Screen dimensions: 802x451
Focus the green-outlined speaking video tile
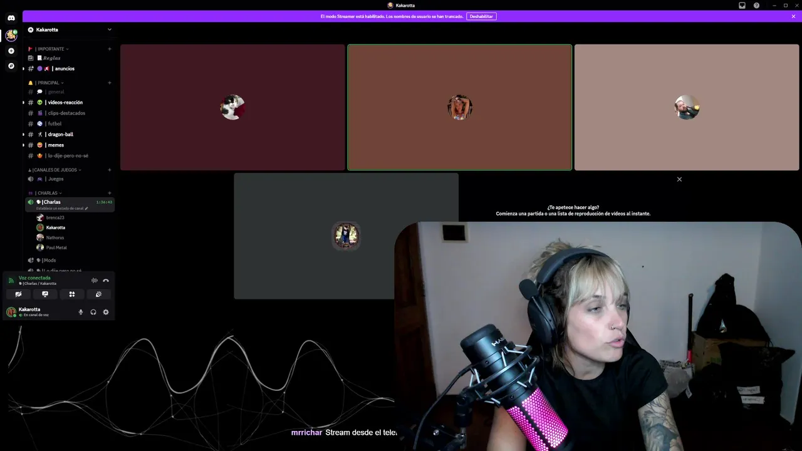pyautogui.click(x=460, y=107)
